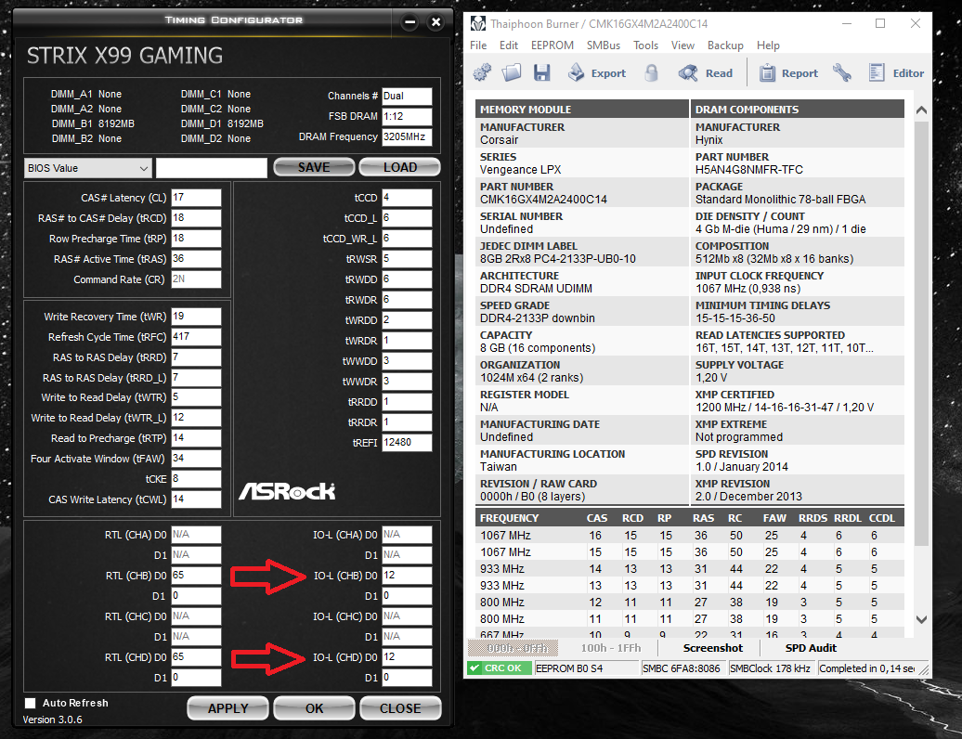The height and width of the screenshot is (739, 962).
Task: Open the Edit menu
Action: coord(509,45)
